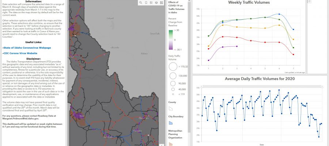Click right handle of daily chart range slider

click(322, 87)
